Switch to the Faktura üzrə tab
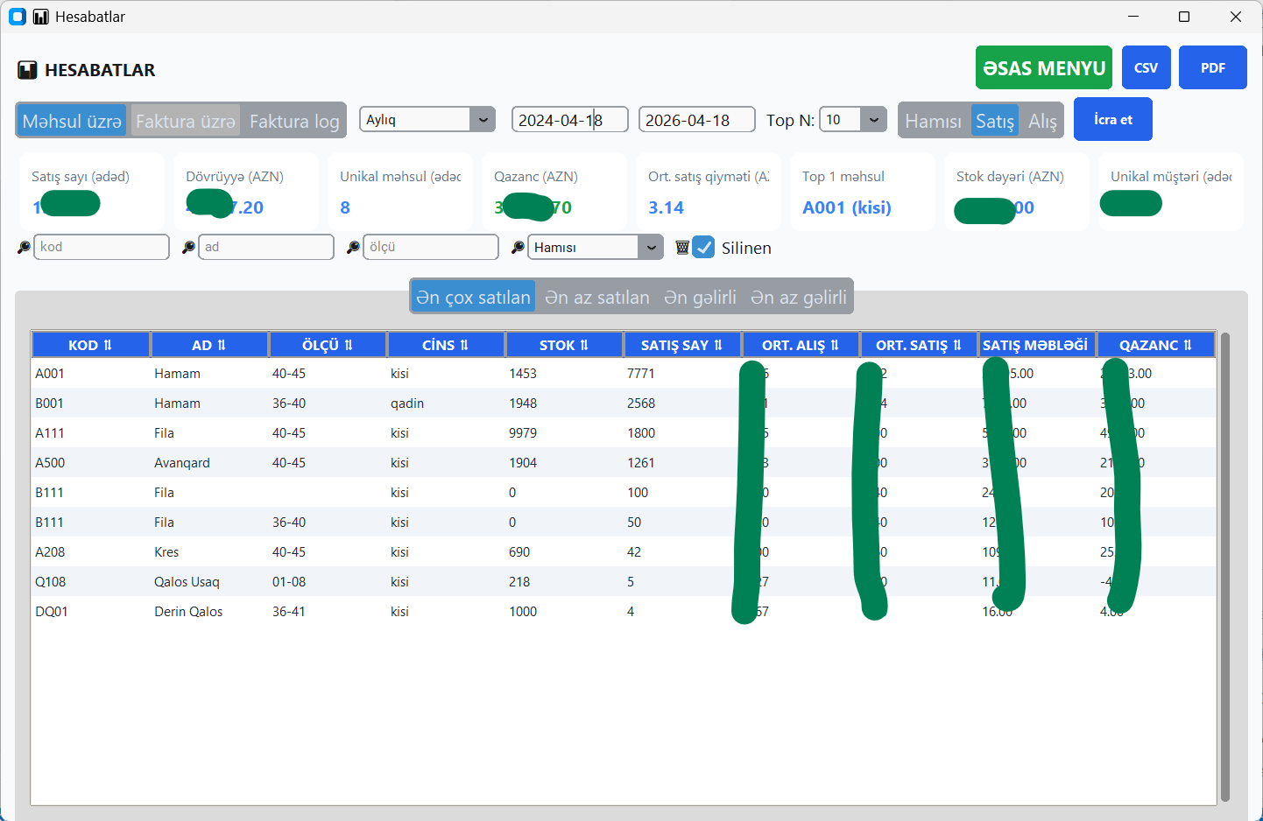This screenshot has height=821, width=1263. point(185,121)
